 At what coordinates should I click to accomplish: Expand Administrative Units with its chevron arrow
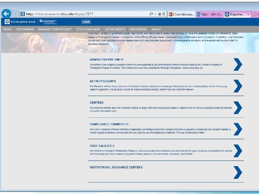tap(238, 64)
